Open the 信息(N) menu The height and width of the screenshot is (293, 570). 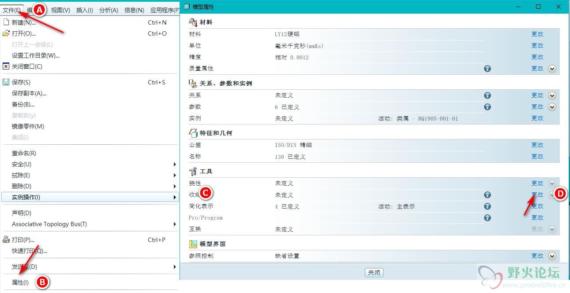point(134,10)
